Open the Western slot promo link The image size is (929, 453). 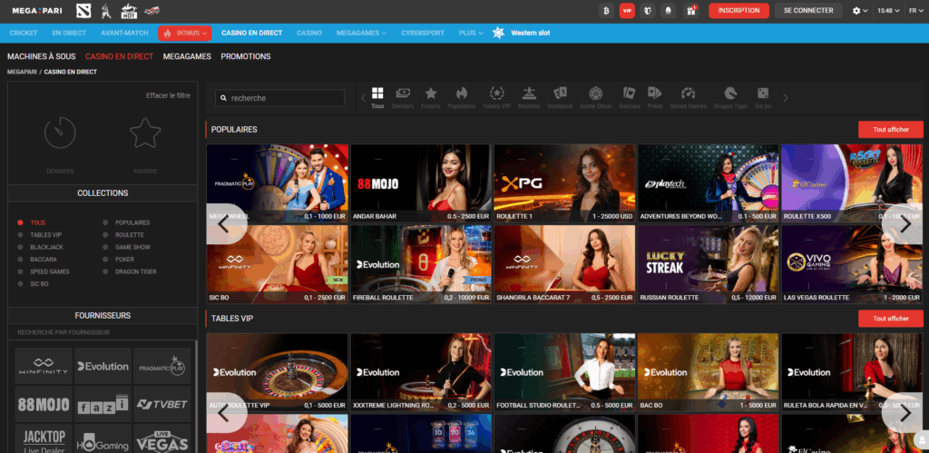pyautogui.click(x=522, y=34)
